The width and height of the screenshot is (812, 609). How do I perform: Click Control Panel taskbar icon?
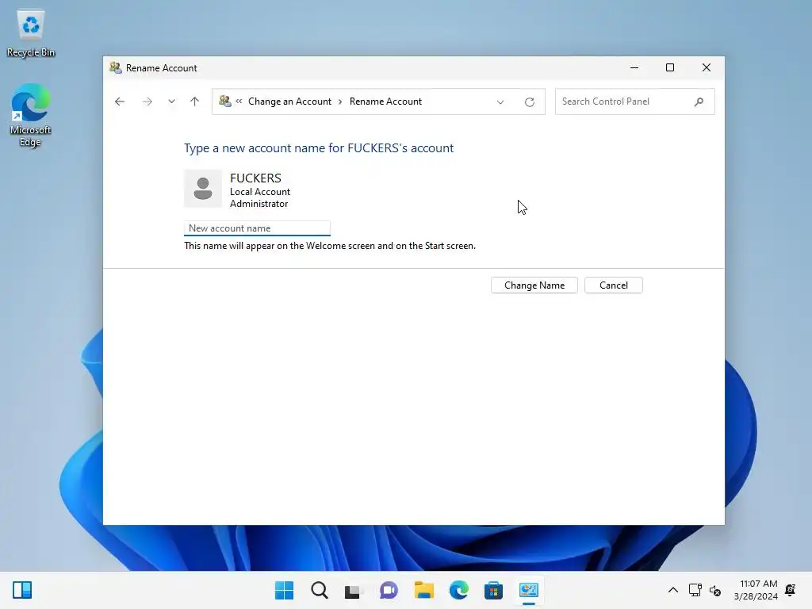point(529,590)
